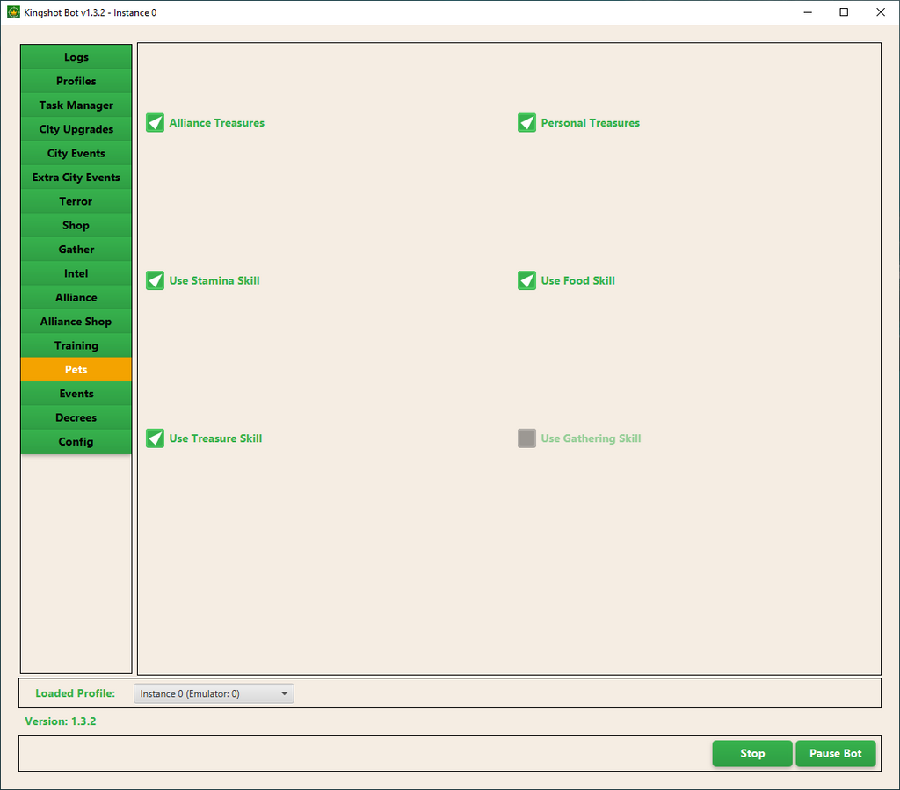Open the Logs tab
This screenshot has height=790, width=900.
[76, 57]
